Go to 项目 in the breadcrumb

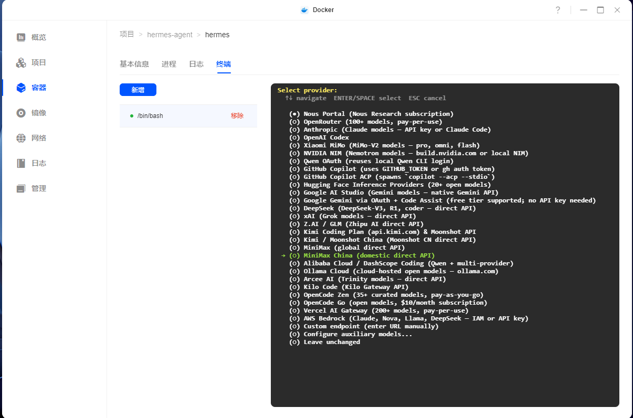click(127, 35)
